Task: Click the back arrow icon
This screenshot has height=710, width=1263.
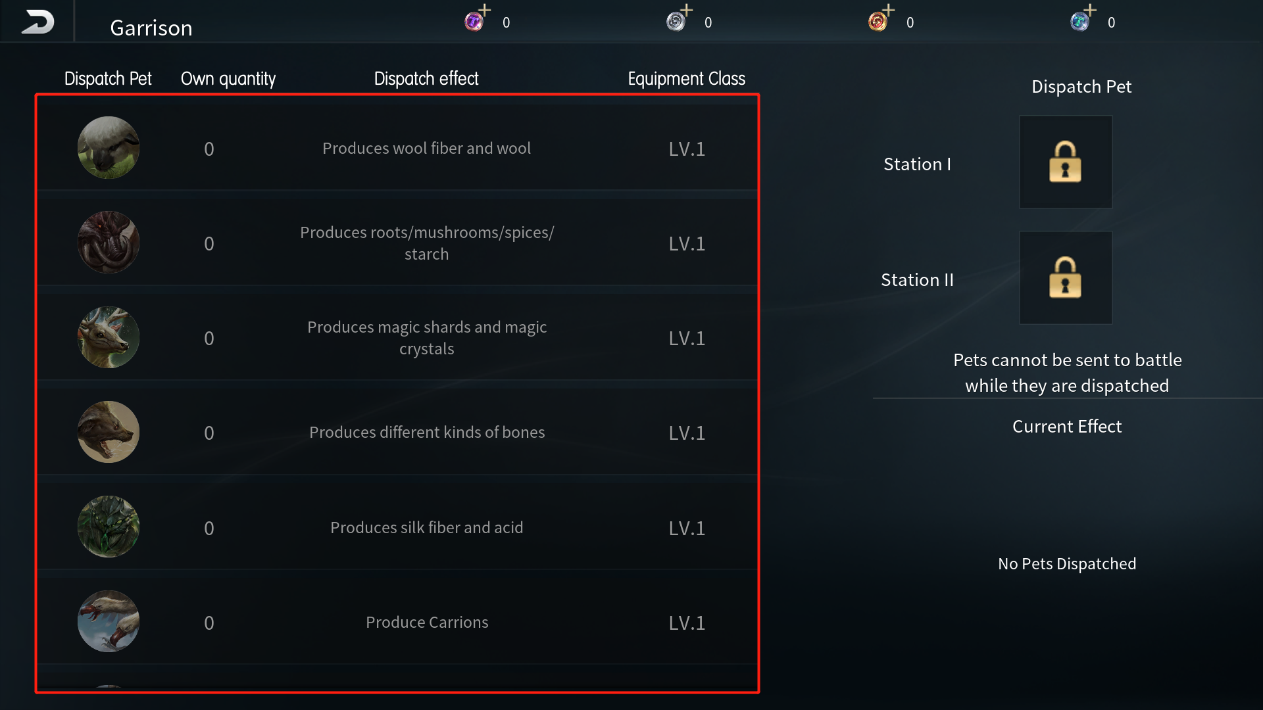Action: [x=37, y=22]
